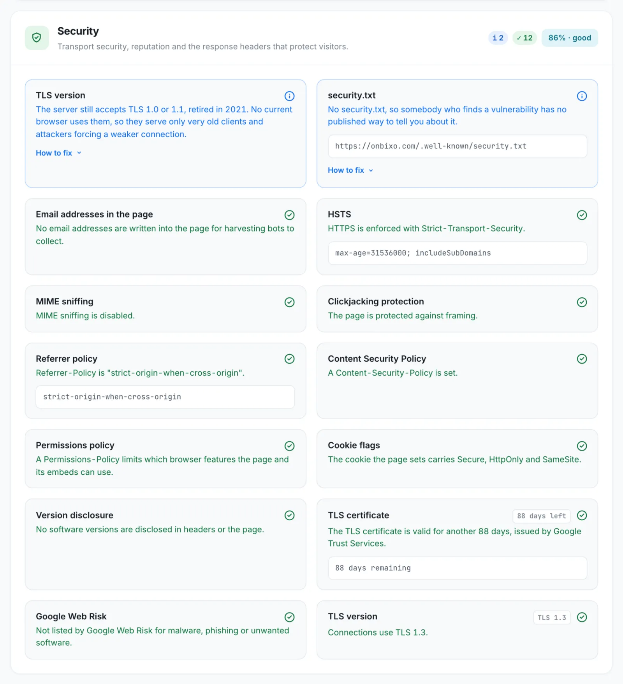Click the check icon on Google Web Risk card

[289, 617]
